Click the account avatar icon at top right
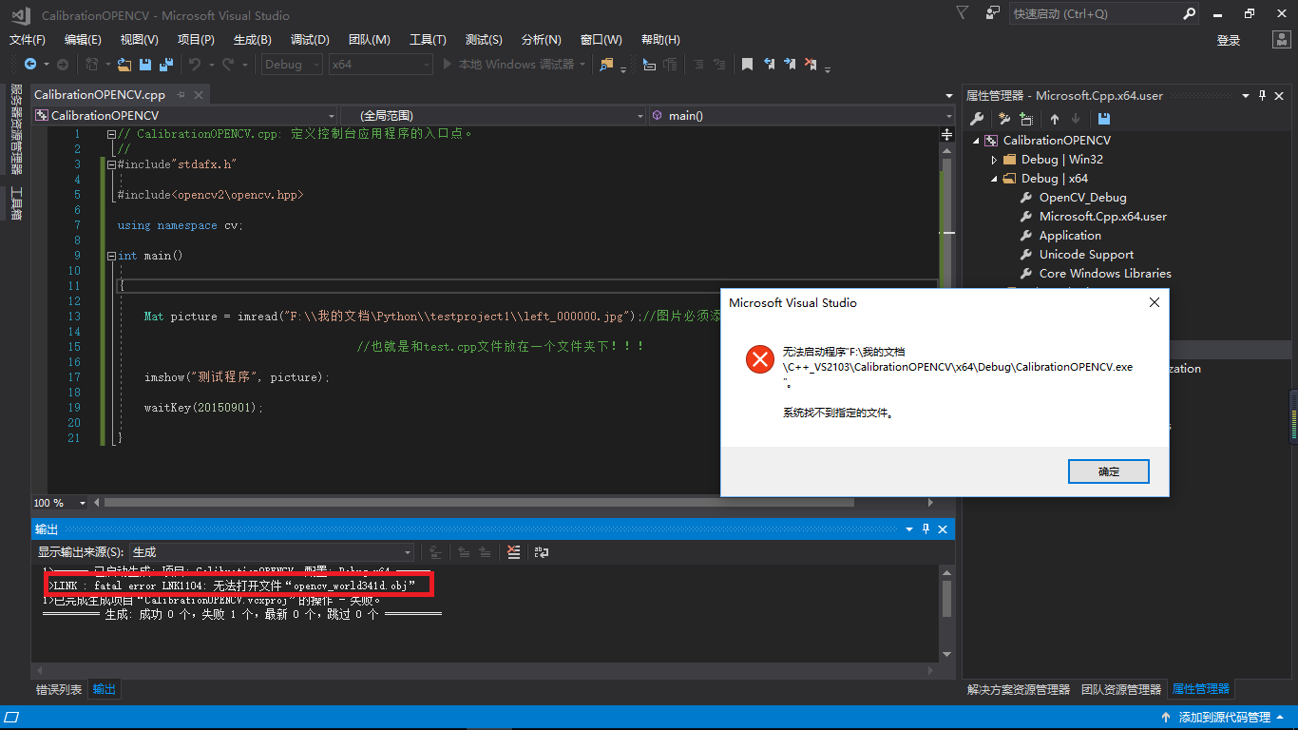This screenshot has width=1298, height=730. [x=1280, y=40]
